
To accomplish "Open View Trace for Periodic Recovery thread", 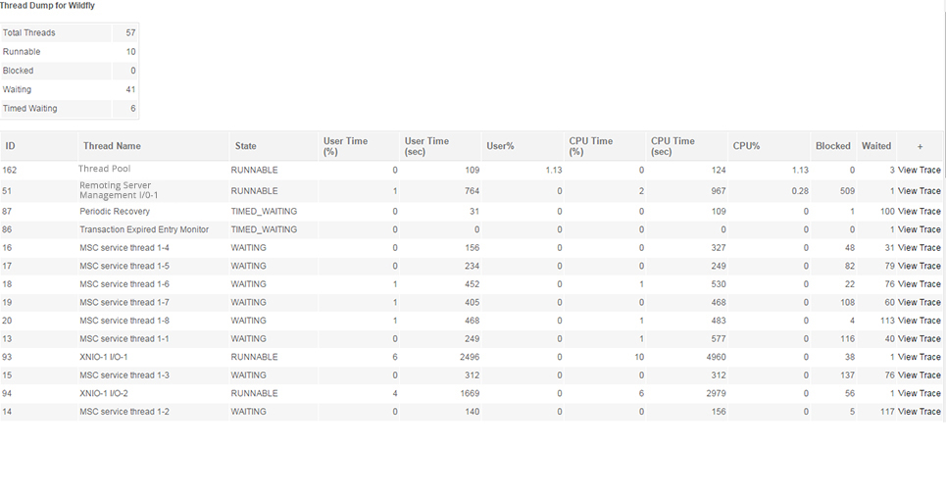I will (x=919, y=211).
